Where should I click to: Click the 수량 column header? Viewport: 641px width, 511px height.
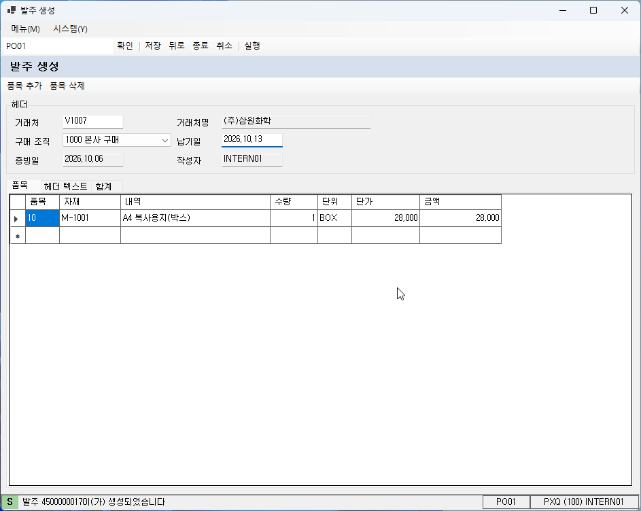(294, 202)
